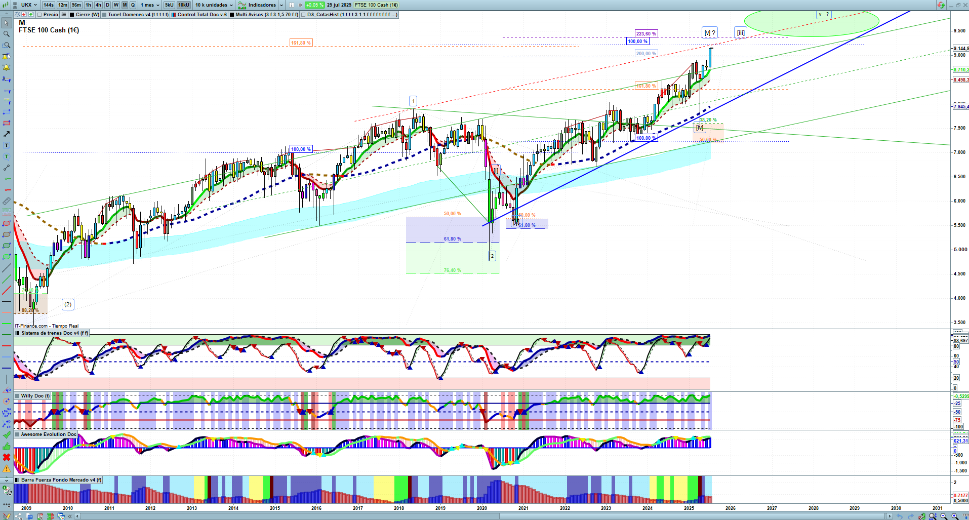Activate the magnifier zoom tool
Image resolution: width=969 pixels, height=520 pixels.
(x=7, y=34)
